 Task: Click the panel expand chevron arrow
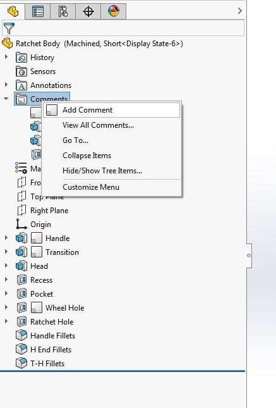point(239,11)
